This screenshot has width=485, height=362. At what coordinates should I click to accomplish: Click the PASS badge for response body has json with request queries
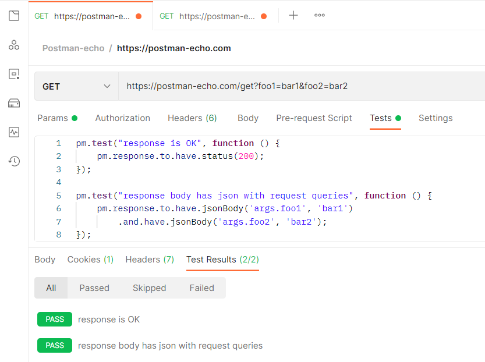coord(55,345)
